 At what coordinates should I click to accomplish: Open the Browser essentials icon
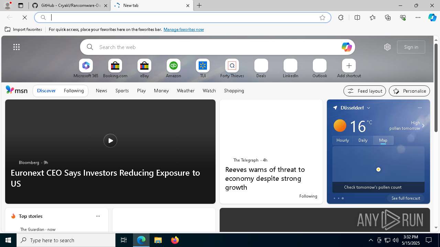(x=403, y=17)
